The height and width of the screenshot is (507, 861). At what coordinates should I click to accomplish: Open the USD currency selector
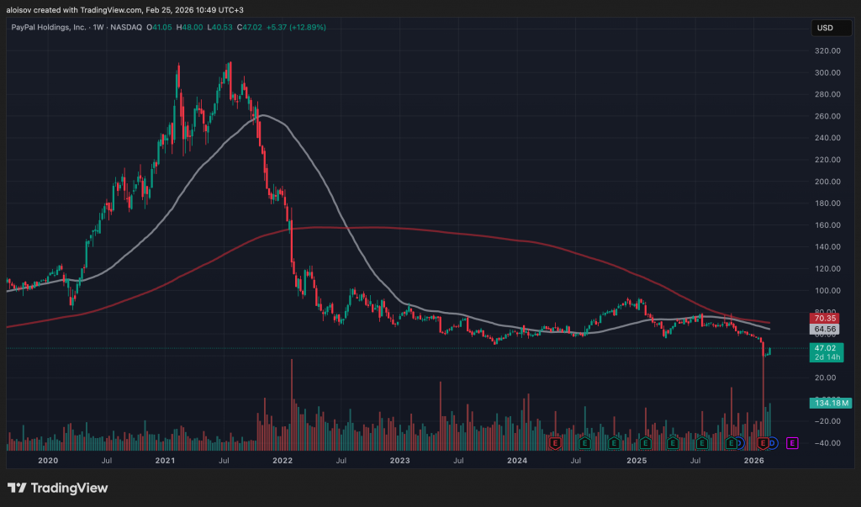(825, 28)
